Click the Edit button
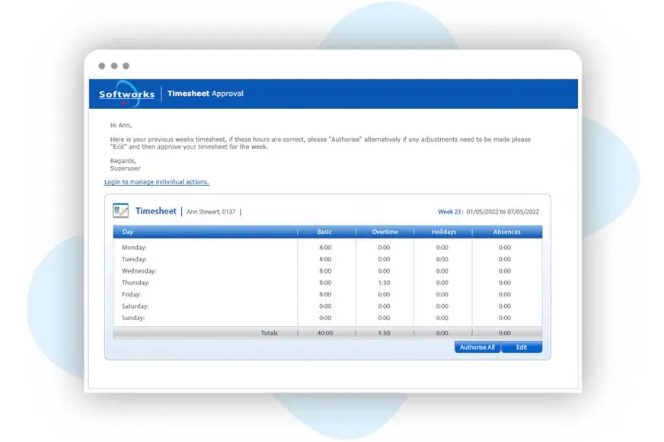The width and height of the screenshot is (664, 442). [x=522, y=347]
